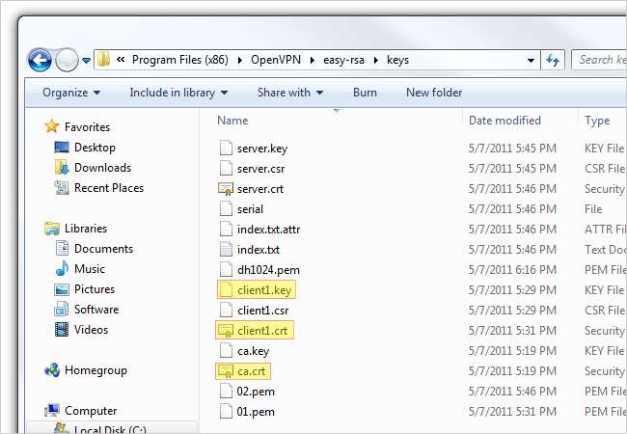Open the Desktop favorite in sidebar
The width and height of the screenshot is (627, 434).
94,148
